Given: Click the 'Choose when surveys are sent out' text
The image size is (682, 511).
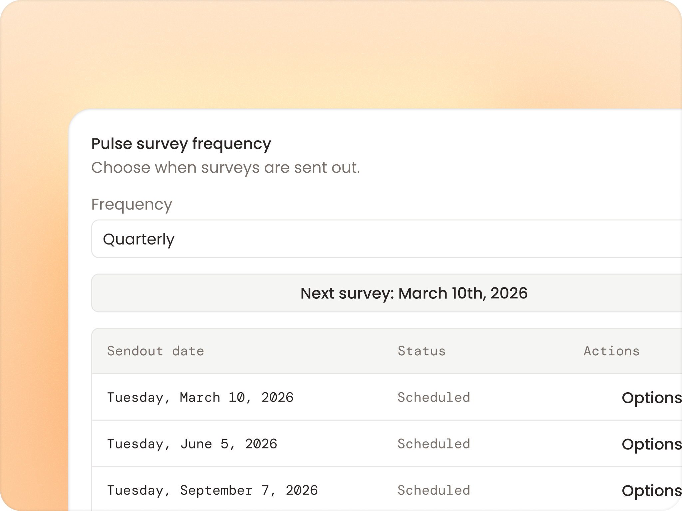Looking at the screenshot, I should [x=225, y=167].
